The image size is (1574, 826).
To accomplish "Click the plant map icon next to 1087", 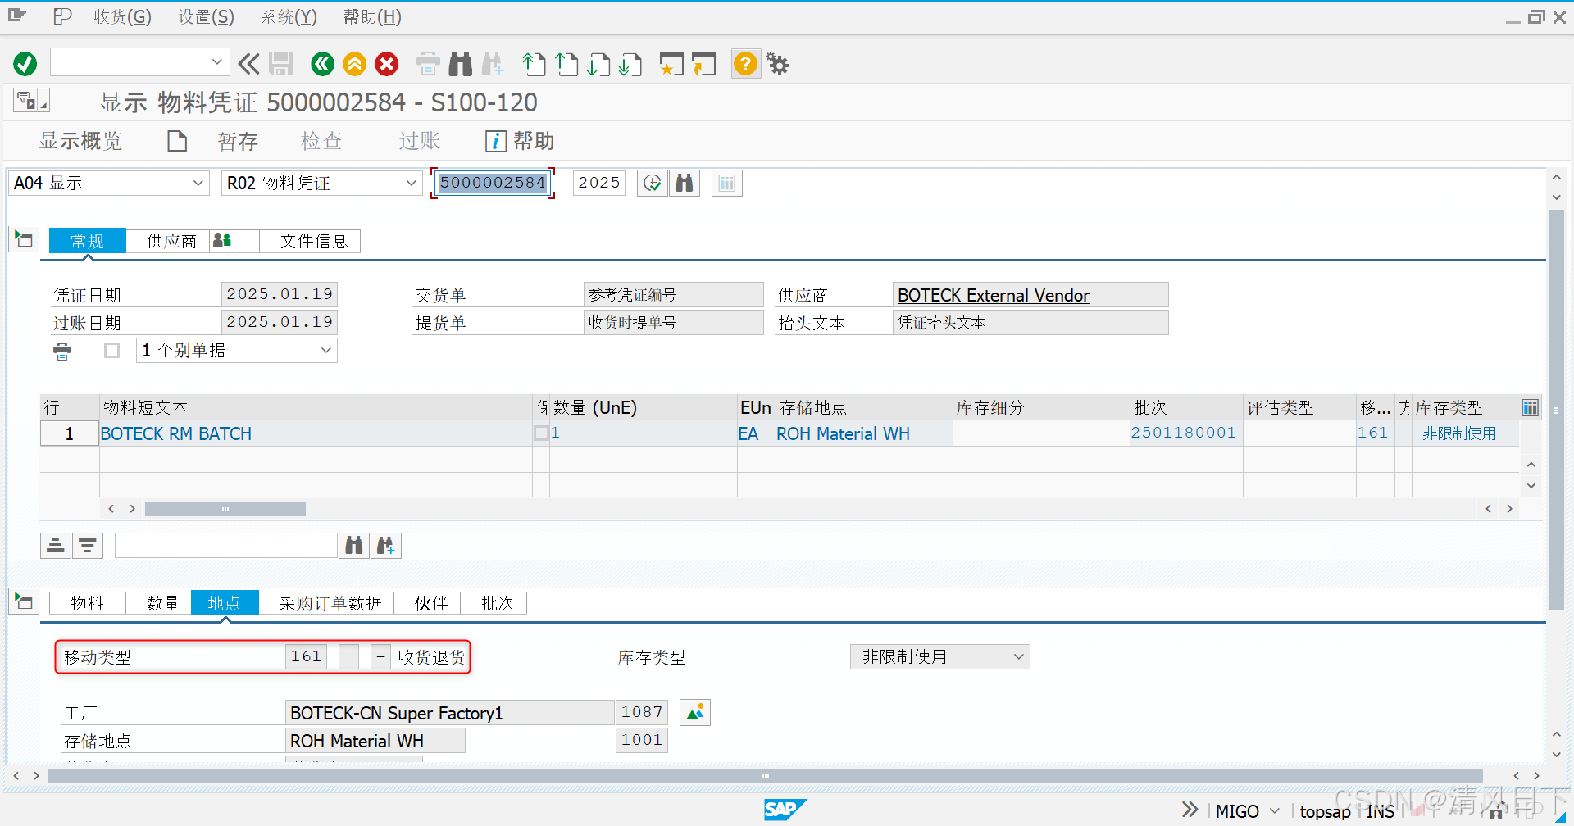I will coord(694,711).
